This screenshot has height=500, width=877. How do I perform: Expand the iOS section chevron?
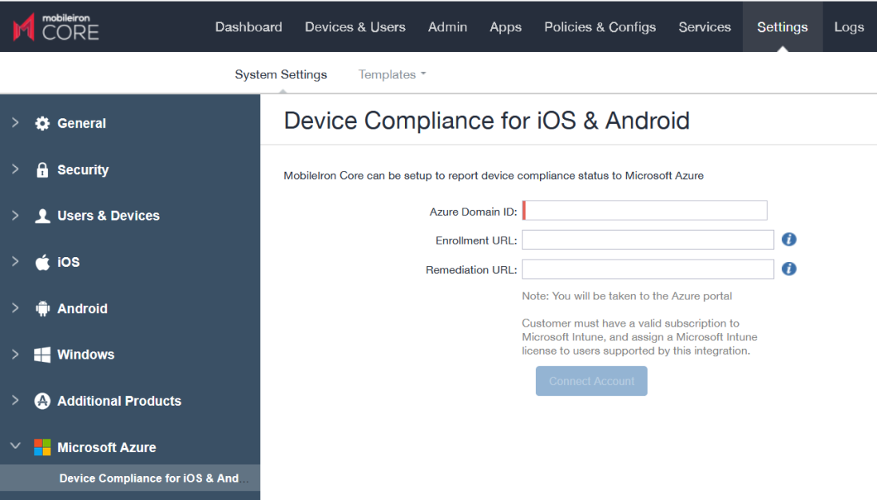pos(15,261)
